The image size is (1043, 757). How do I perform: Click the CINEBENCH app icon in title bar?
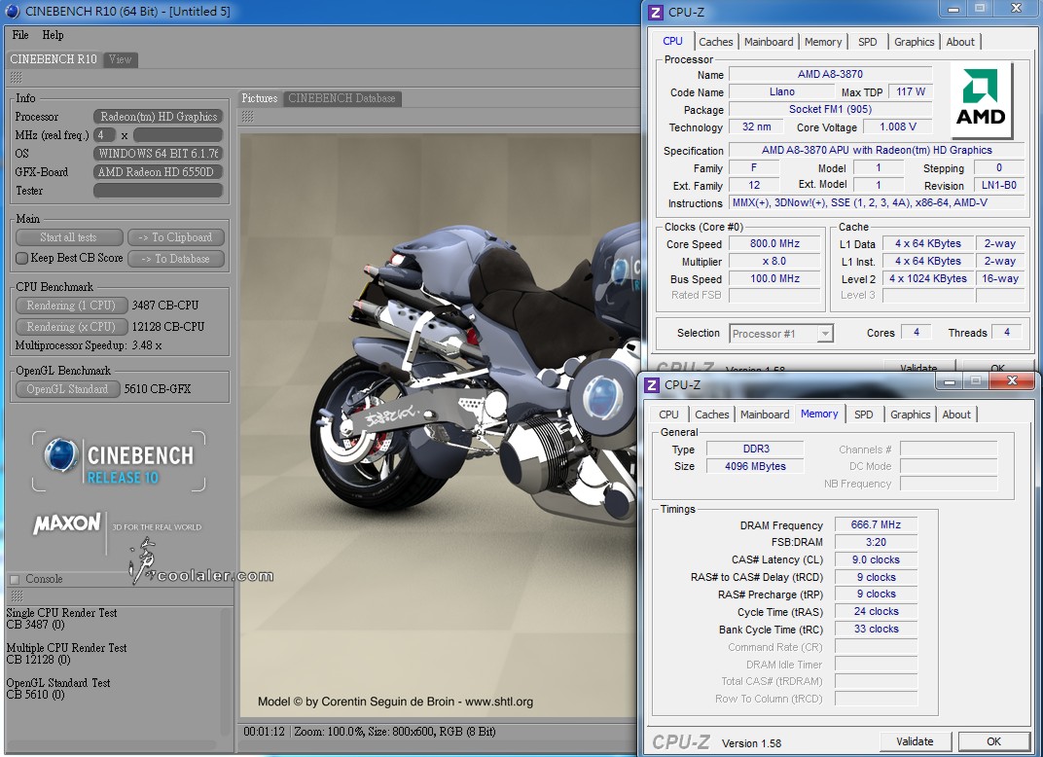click(x=12, y=12)
